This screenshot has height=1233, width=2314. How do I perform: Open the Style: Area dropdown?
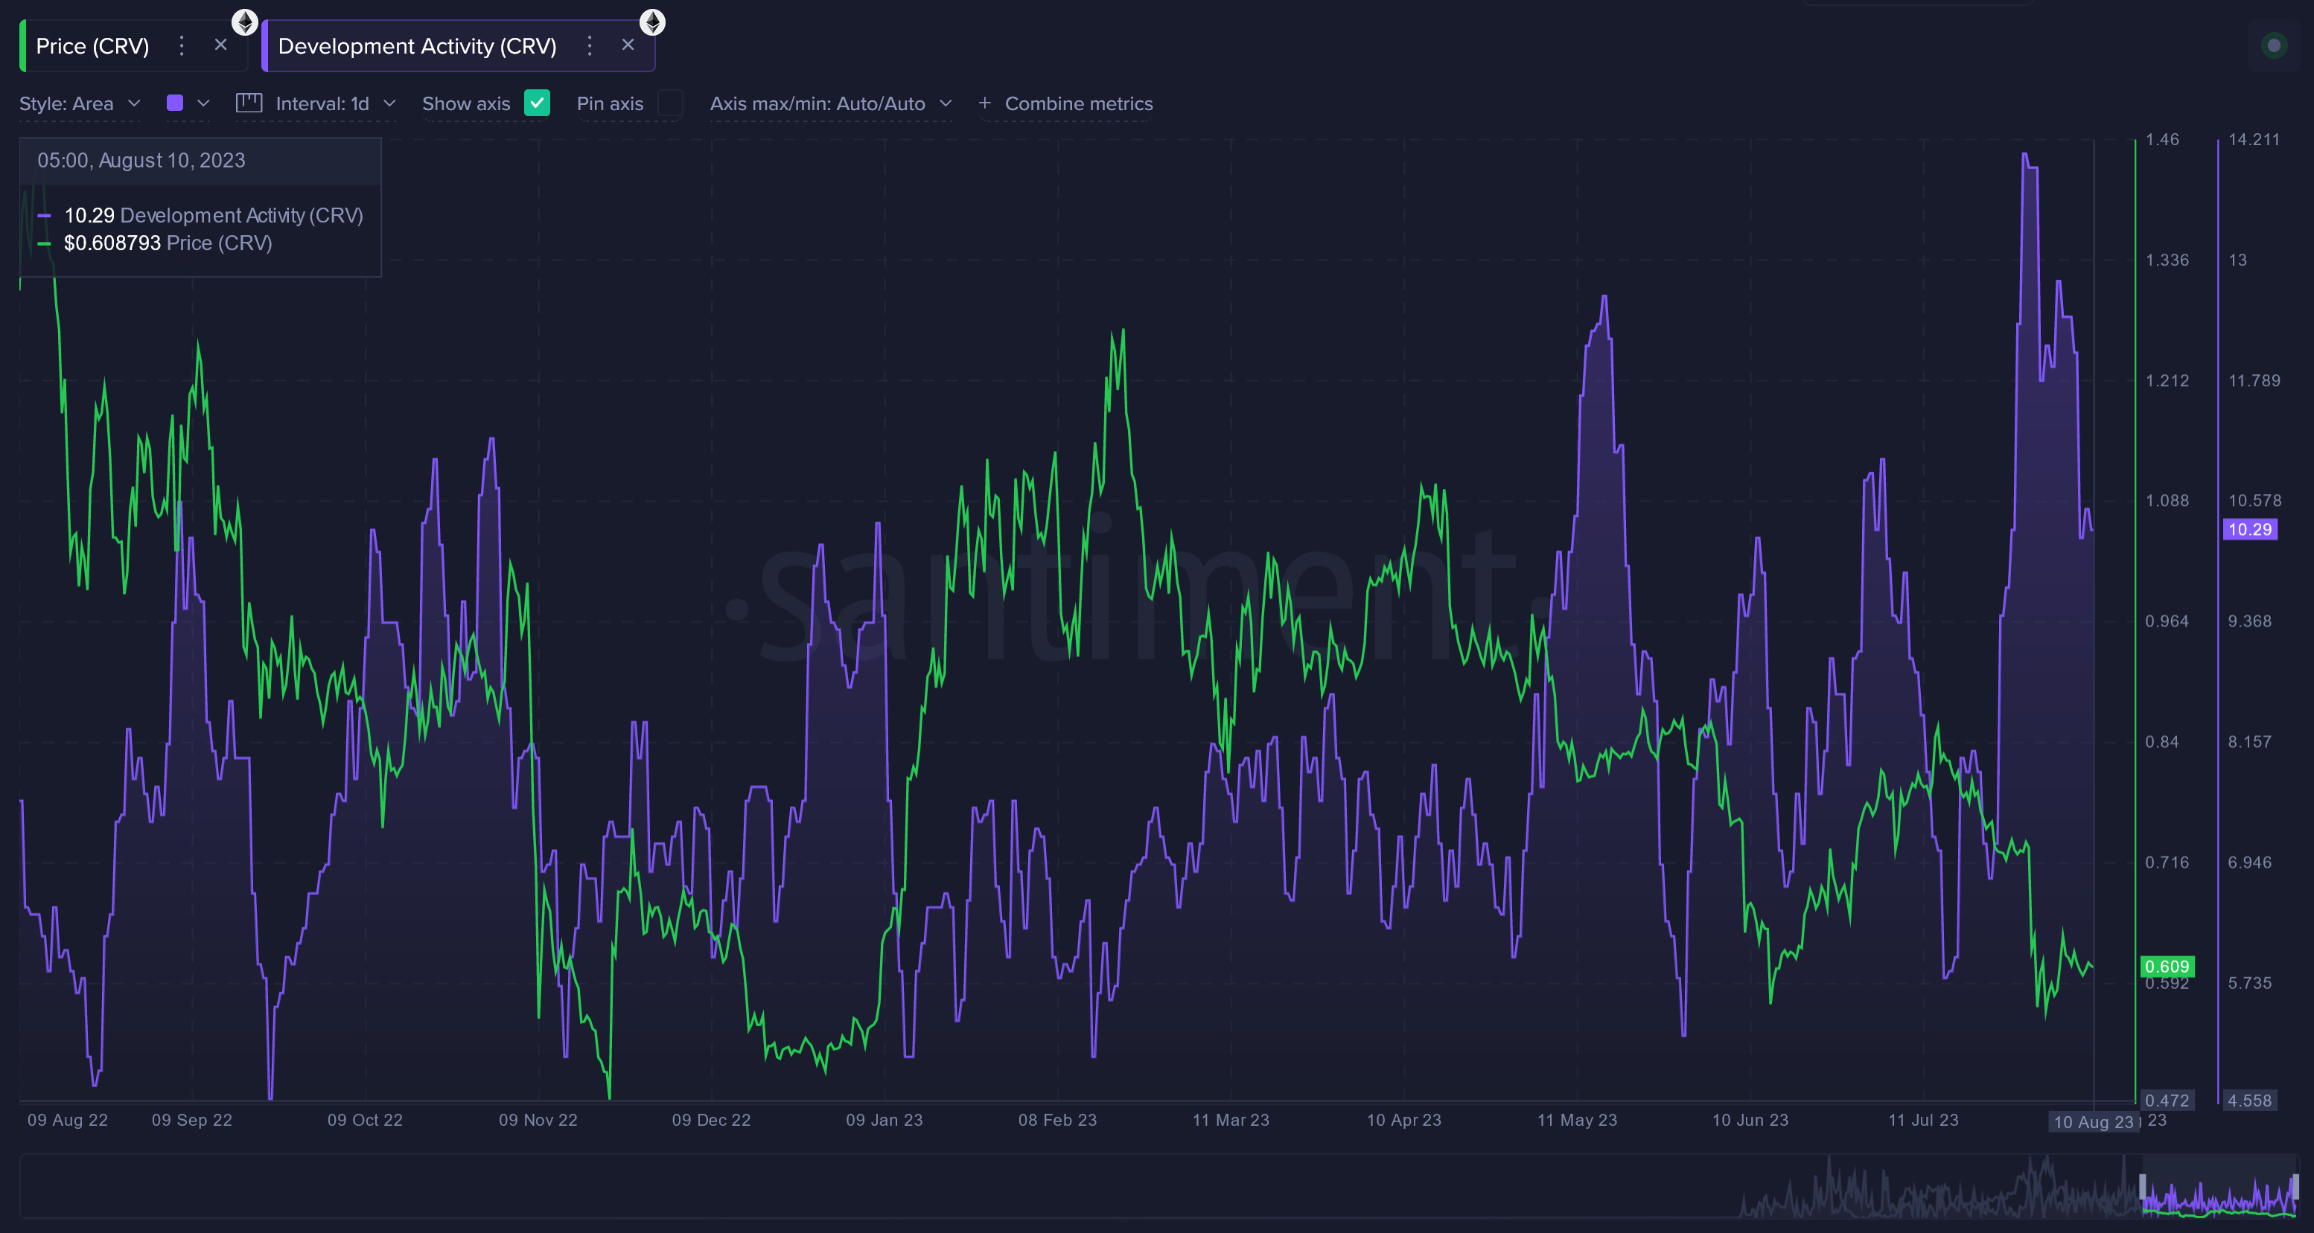pos(80,103)
